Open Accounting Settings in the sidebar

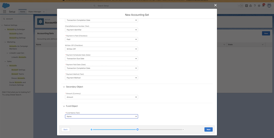[x=17, y=38]
